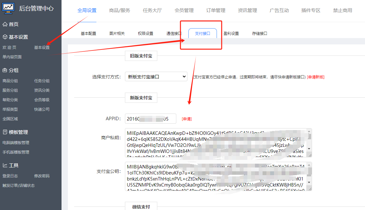Go to 首页 in the sidebar

pos(14,24)
